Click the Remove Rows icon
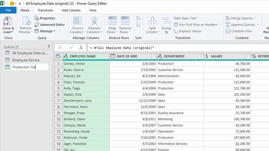The height and width of the screenshot is (151, 269). pos(125,21)
